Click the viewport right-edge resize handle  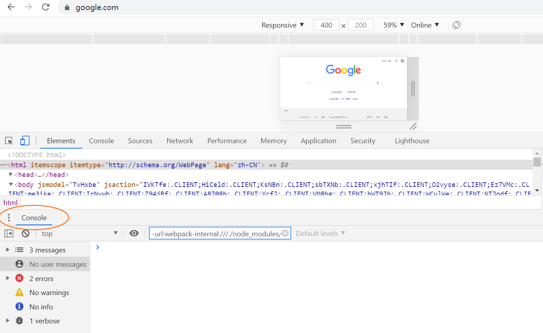tap(413, 88)
